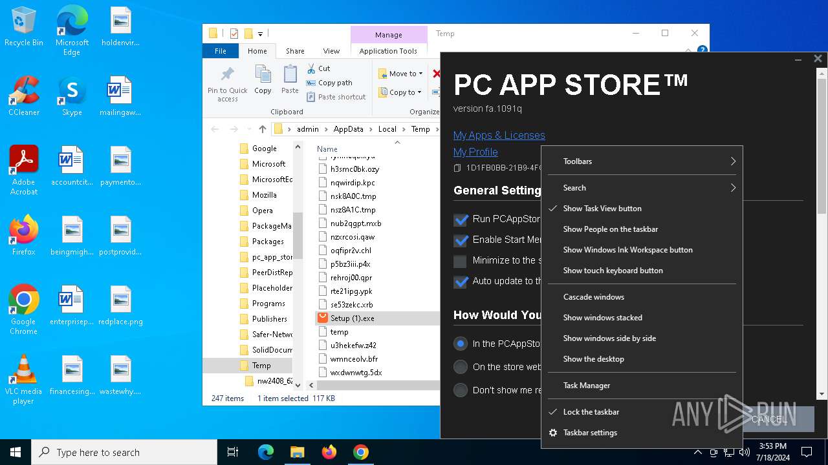This screenshot has height=465, width=828.
Task: Open the notification center icon in the system tray
Action: pyautogui.click(x=807, y=452)
